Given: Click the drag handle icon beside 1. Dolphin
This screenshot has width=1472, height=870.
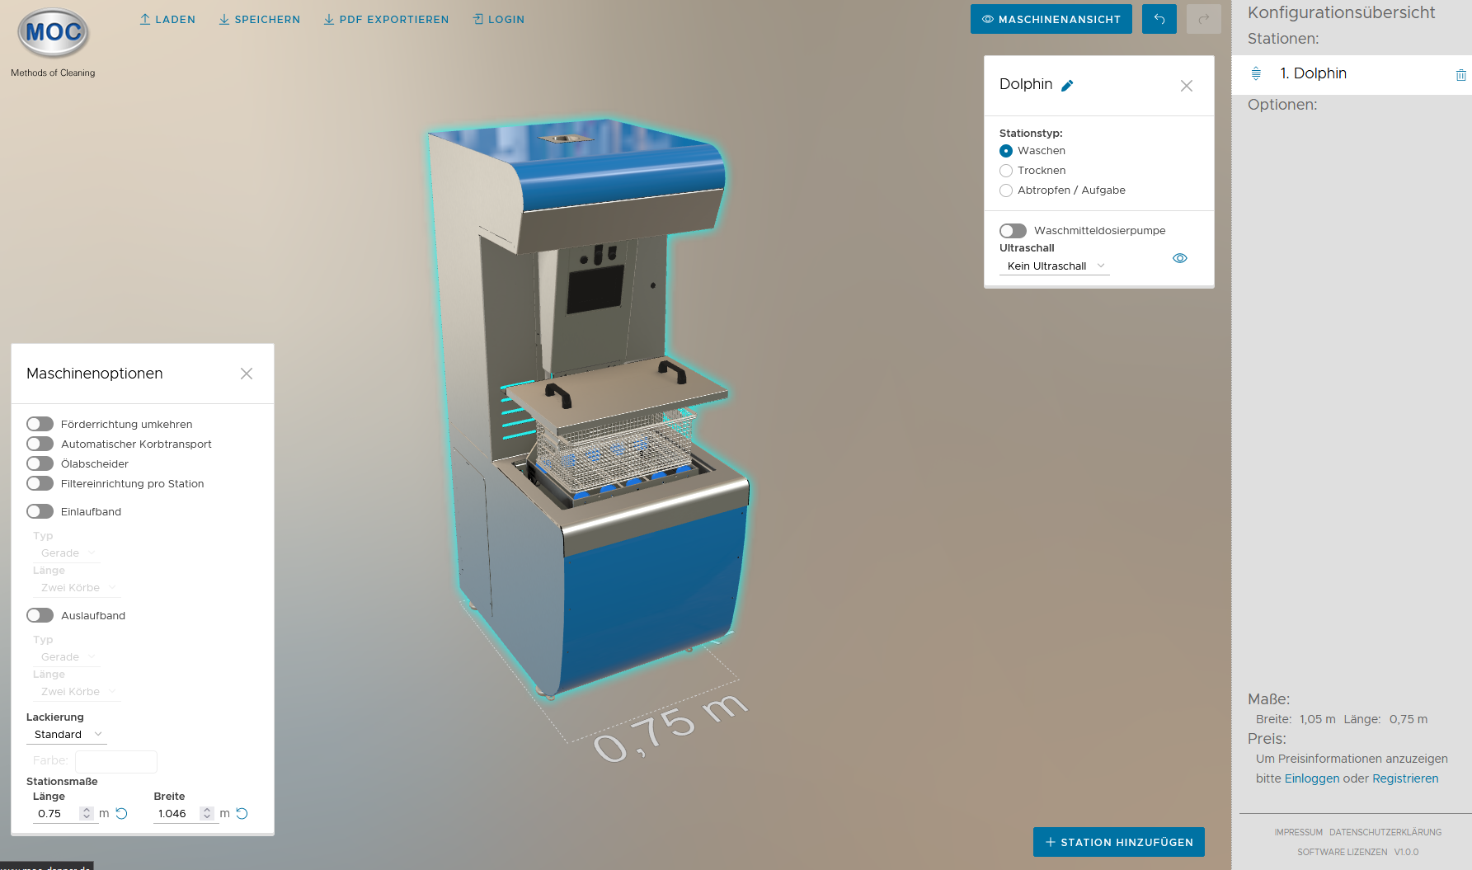Looking at the screenshot, I should point(1256,73).
